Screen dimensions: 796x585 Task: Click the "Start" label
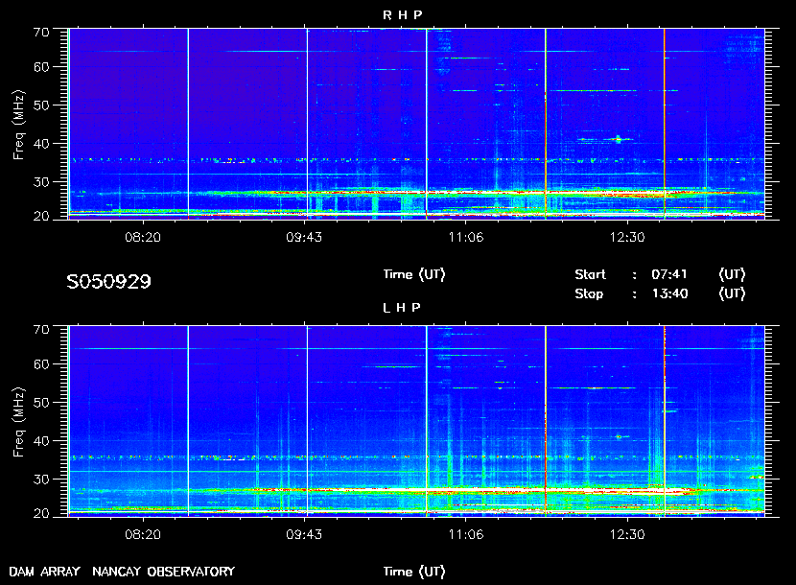click(x=590, y=274)
